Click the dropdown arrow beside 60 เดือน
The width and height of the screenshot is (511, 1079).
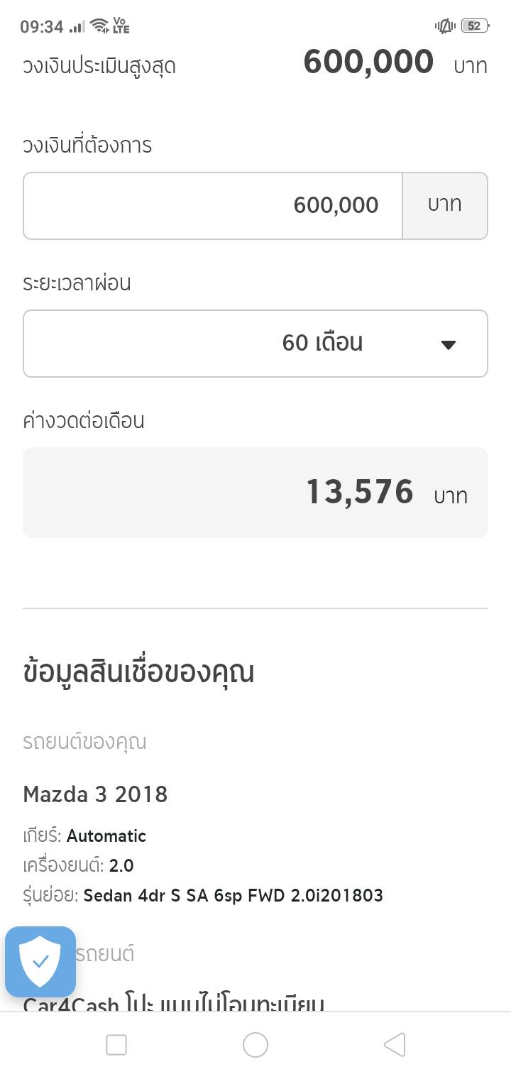pyautogui.click(x=448, y=345)
